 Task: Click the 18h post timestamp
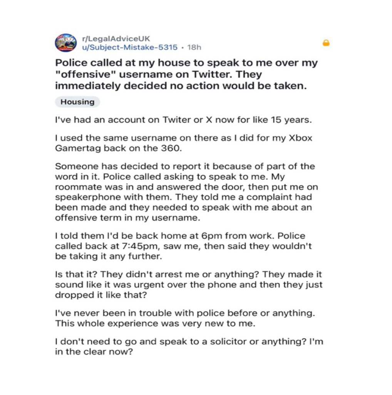click(x=194, y=47)
